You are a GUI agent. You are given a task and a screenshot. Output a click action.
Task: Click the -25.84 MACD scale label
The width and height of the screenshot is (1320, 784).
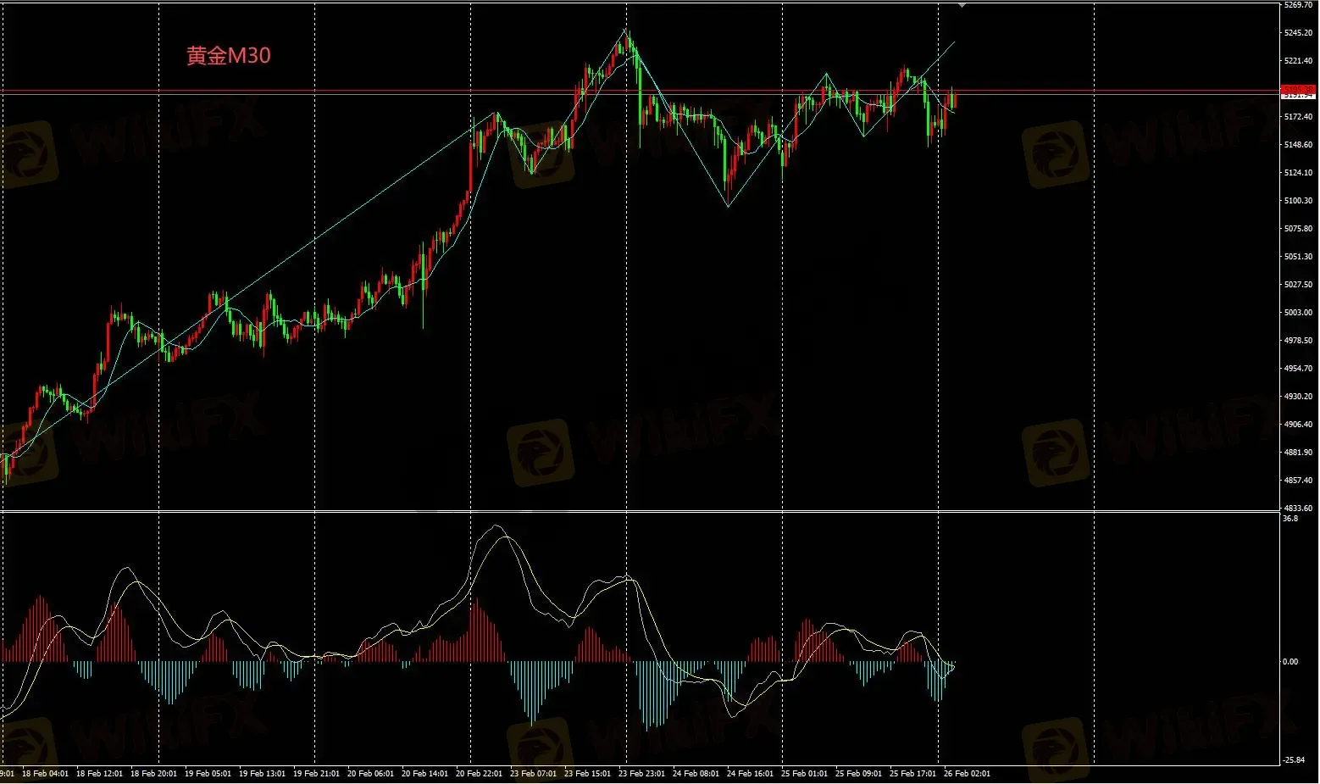1294,760
